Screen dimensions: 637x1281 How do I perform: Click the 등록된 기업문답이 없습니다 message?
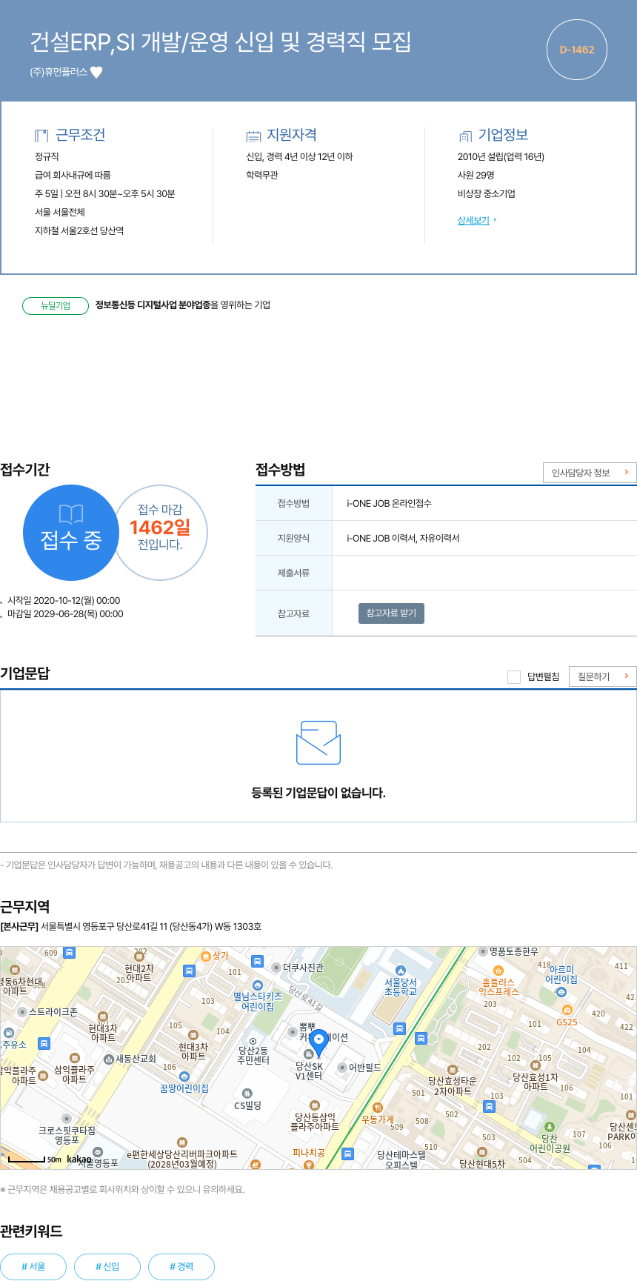pyautogui.click(x=318, y=793)
